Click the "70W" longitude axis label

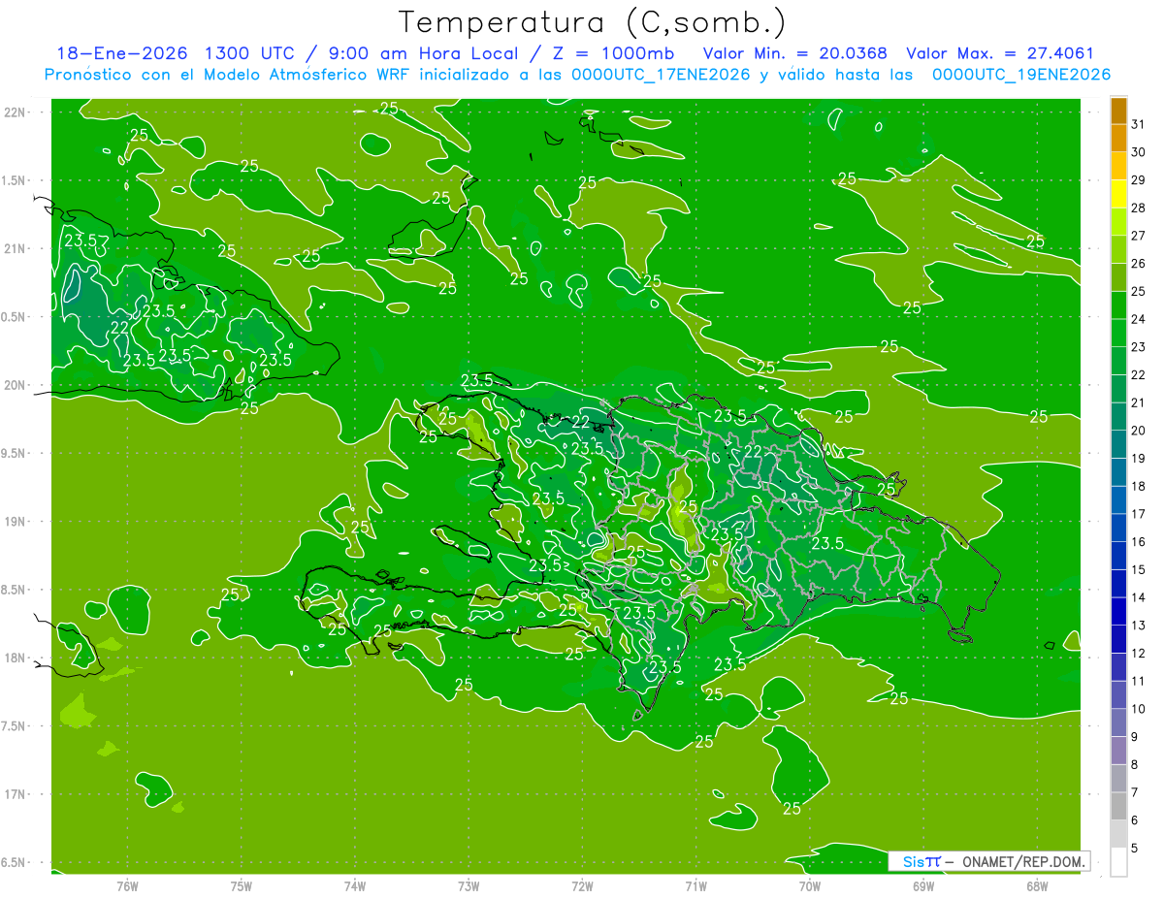click(810, 886)
